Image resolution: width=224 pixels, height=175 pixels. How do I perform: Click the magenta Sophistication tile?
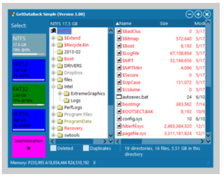click(29, 146)
